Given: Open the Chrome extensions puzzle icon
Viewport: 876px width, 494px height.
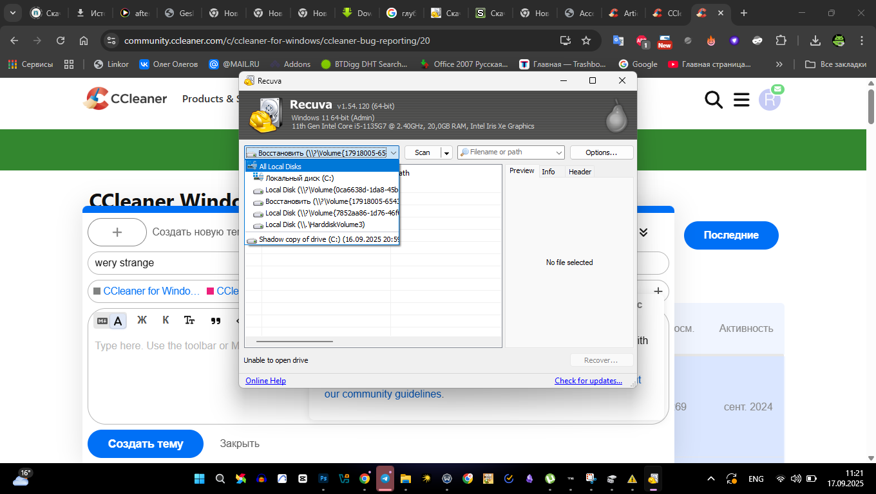Looking at the screenshot, I should (x=781, y=41).
